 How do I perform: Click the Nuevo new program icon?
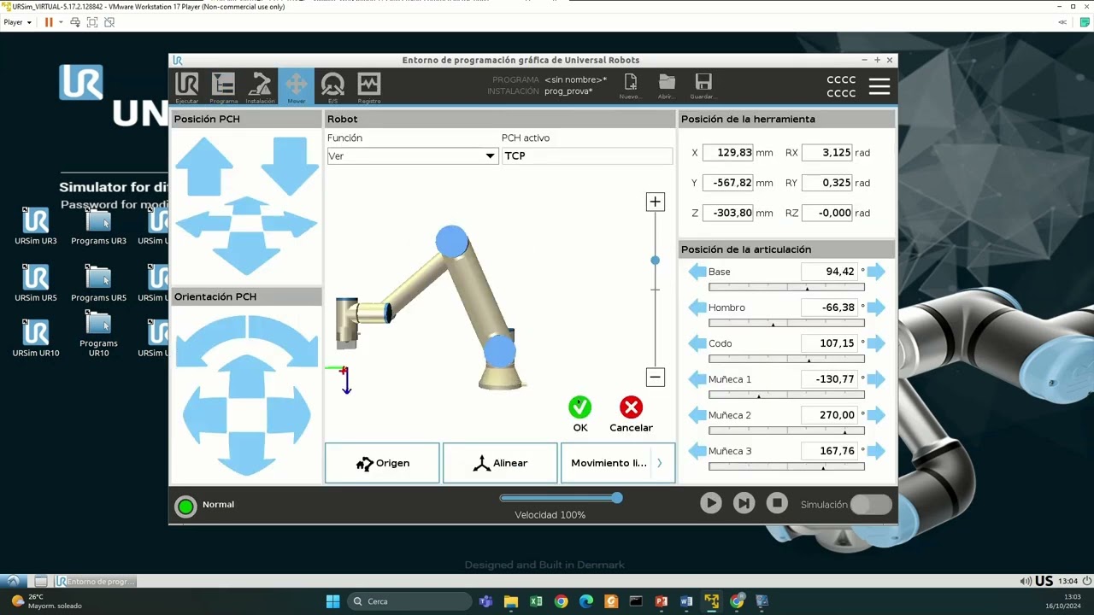tap(630, 86)
